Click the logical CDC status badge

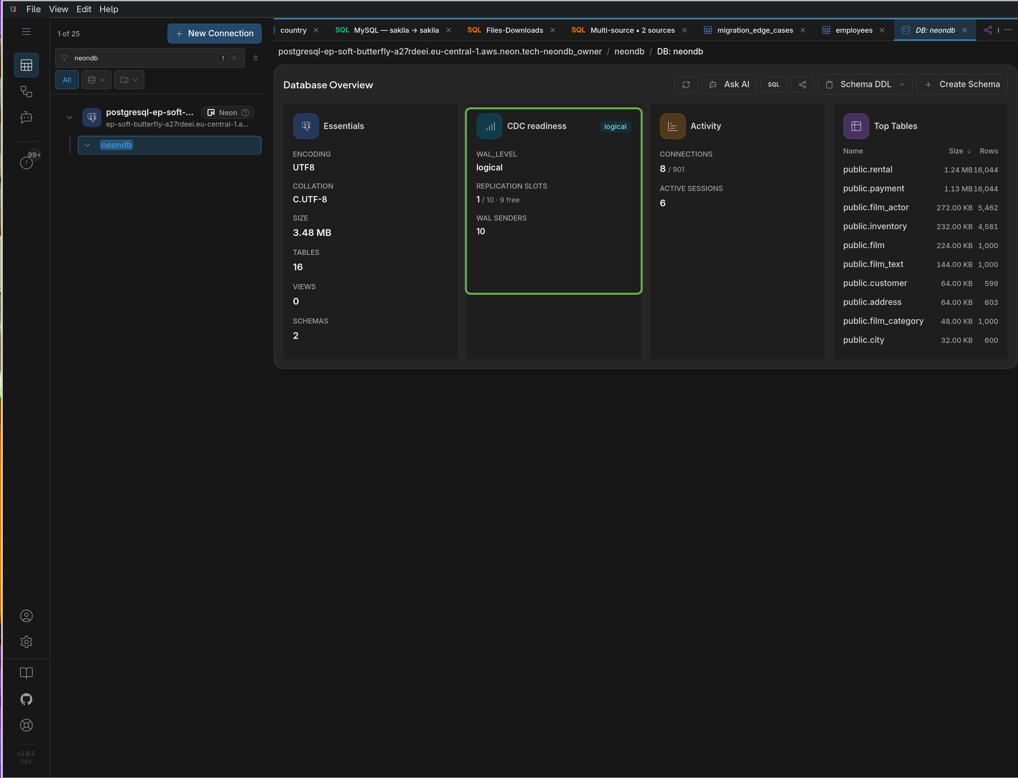click(615, 126)
